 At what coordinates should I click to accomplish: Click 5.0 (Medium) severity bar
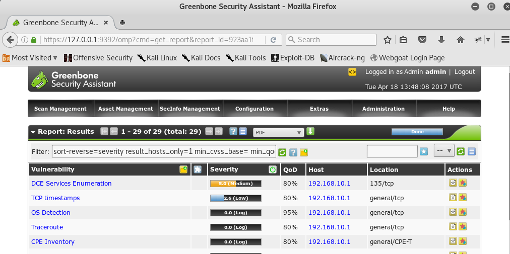coord(235,184)
